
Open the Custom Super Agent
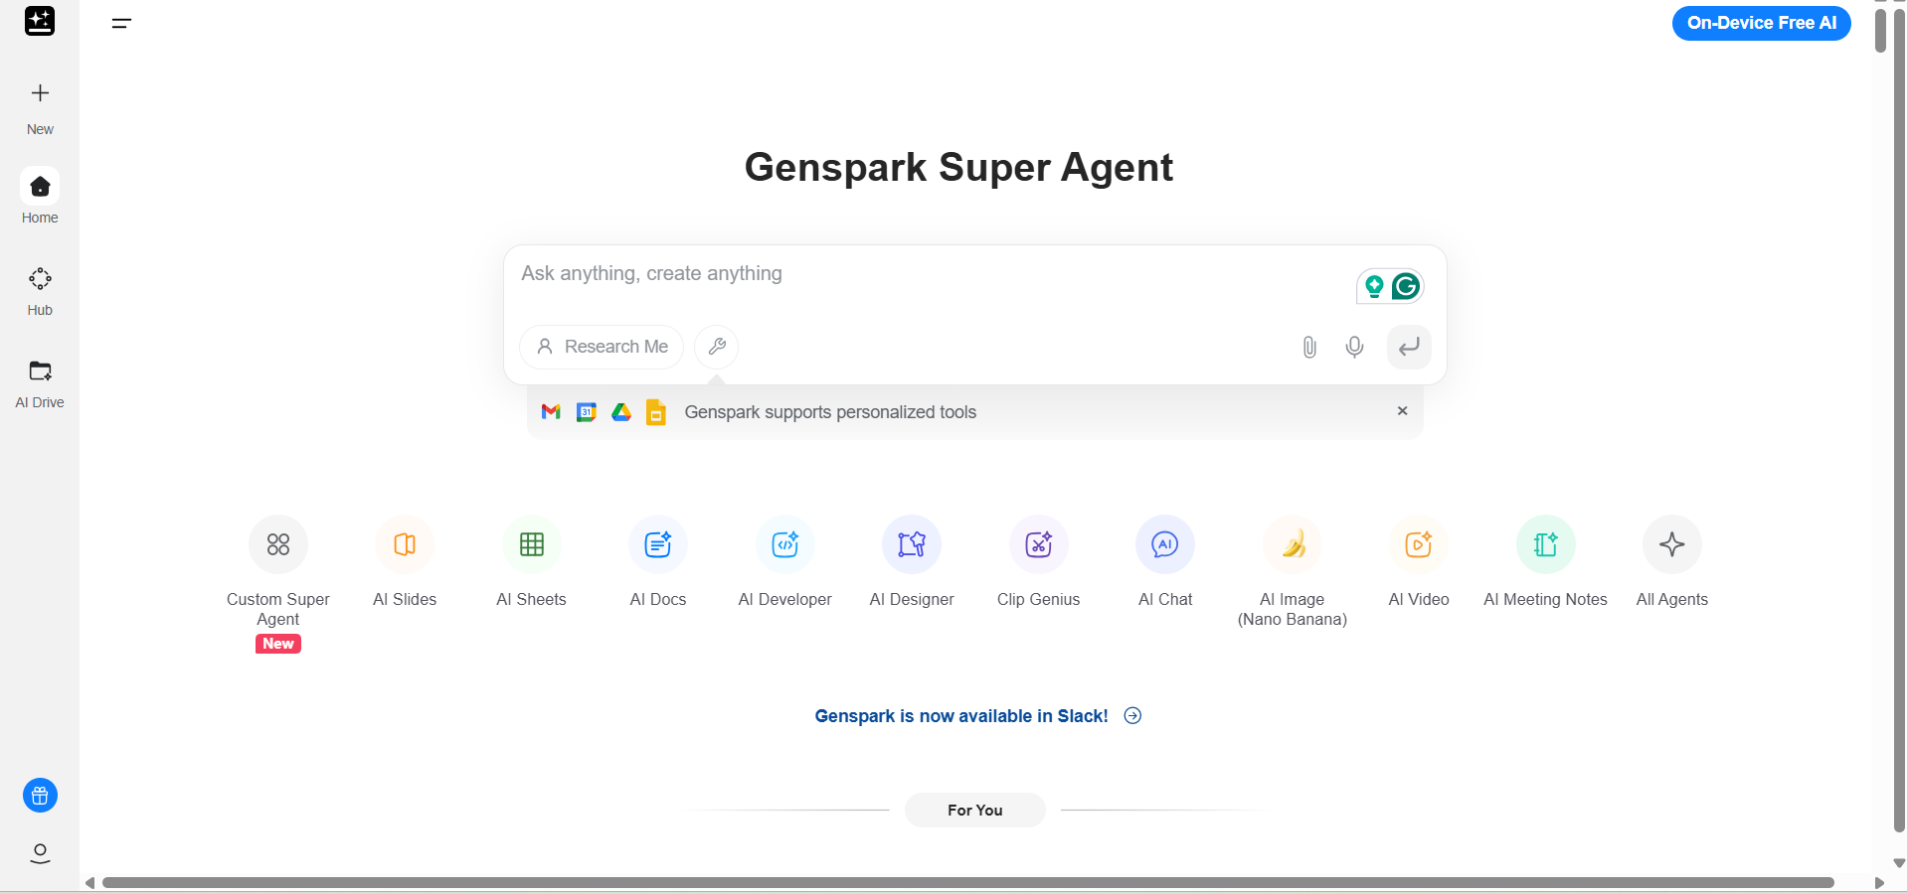278,544
